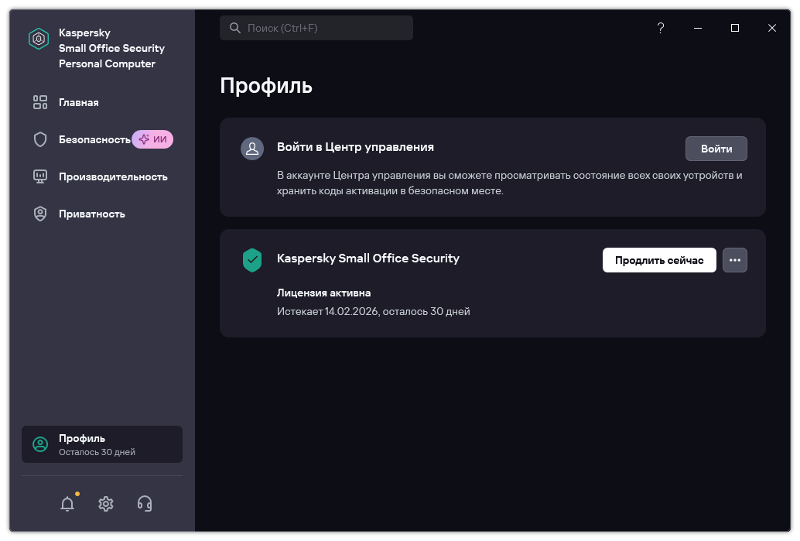Click the Kaspersky hexagon logo icon
The height and width of the screenshot is (541, 800).
[39, 39]
